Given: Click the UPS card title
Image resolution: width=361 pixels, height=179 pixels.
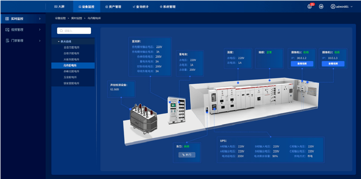Looking at the screenshot, I should (x=223, y=141).
